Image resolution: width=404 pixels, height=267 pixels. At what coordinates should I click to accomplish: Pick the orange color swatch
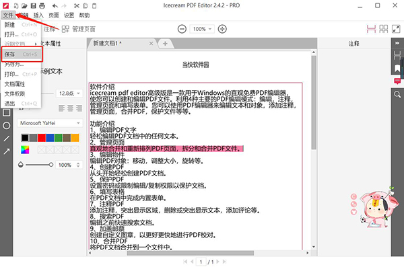coord(75,137)
